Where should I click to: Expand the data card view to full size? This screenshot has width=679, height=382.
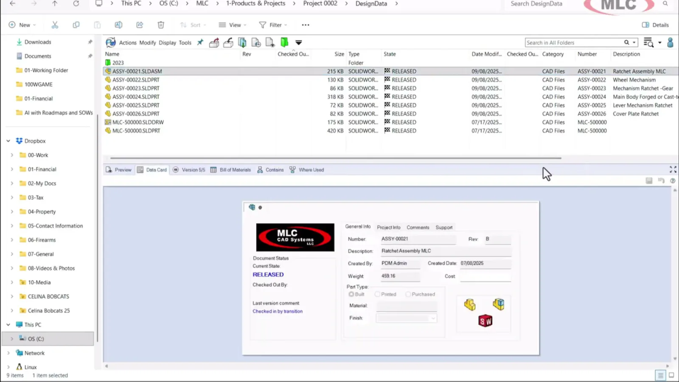[x=673, y=169]
